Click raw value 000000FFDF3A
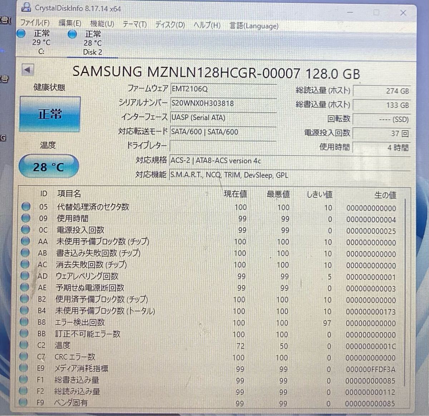This screenshot has width=429, height=416. (370, 369)
